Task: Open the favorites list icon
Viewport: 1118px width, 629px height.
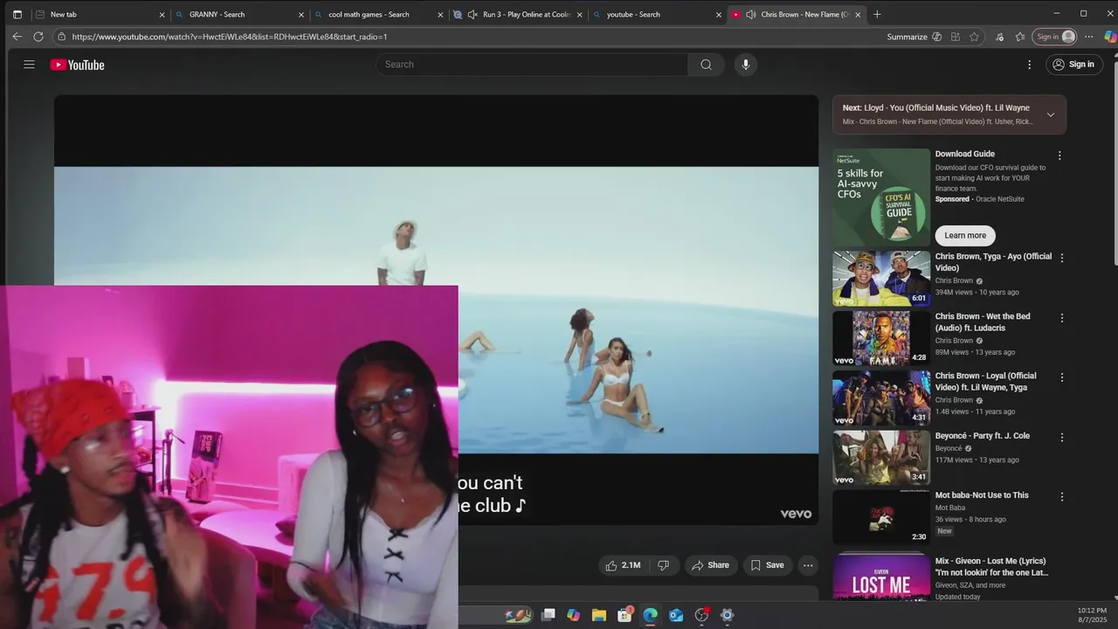Action: click(x=1019, y=37)
